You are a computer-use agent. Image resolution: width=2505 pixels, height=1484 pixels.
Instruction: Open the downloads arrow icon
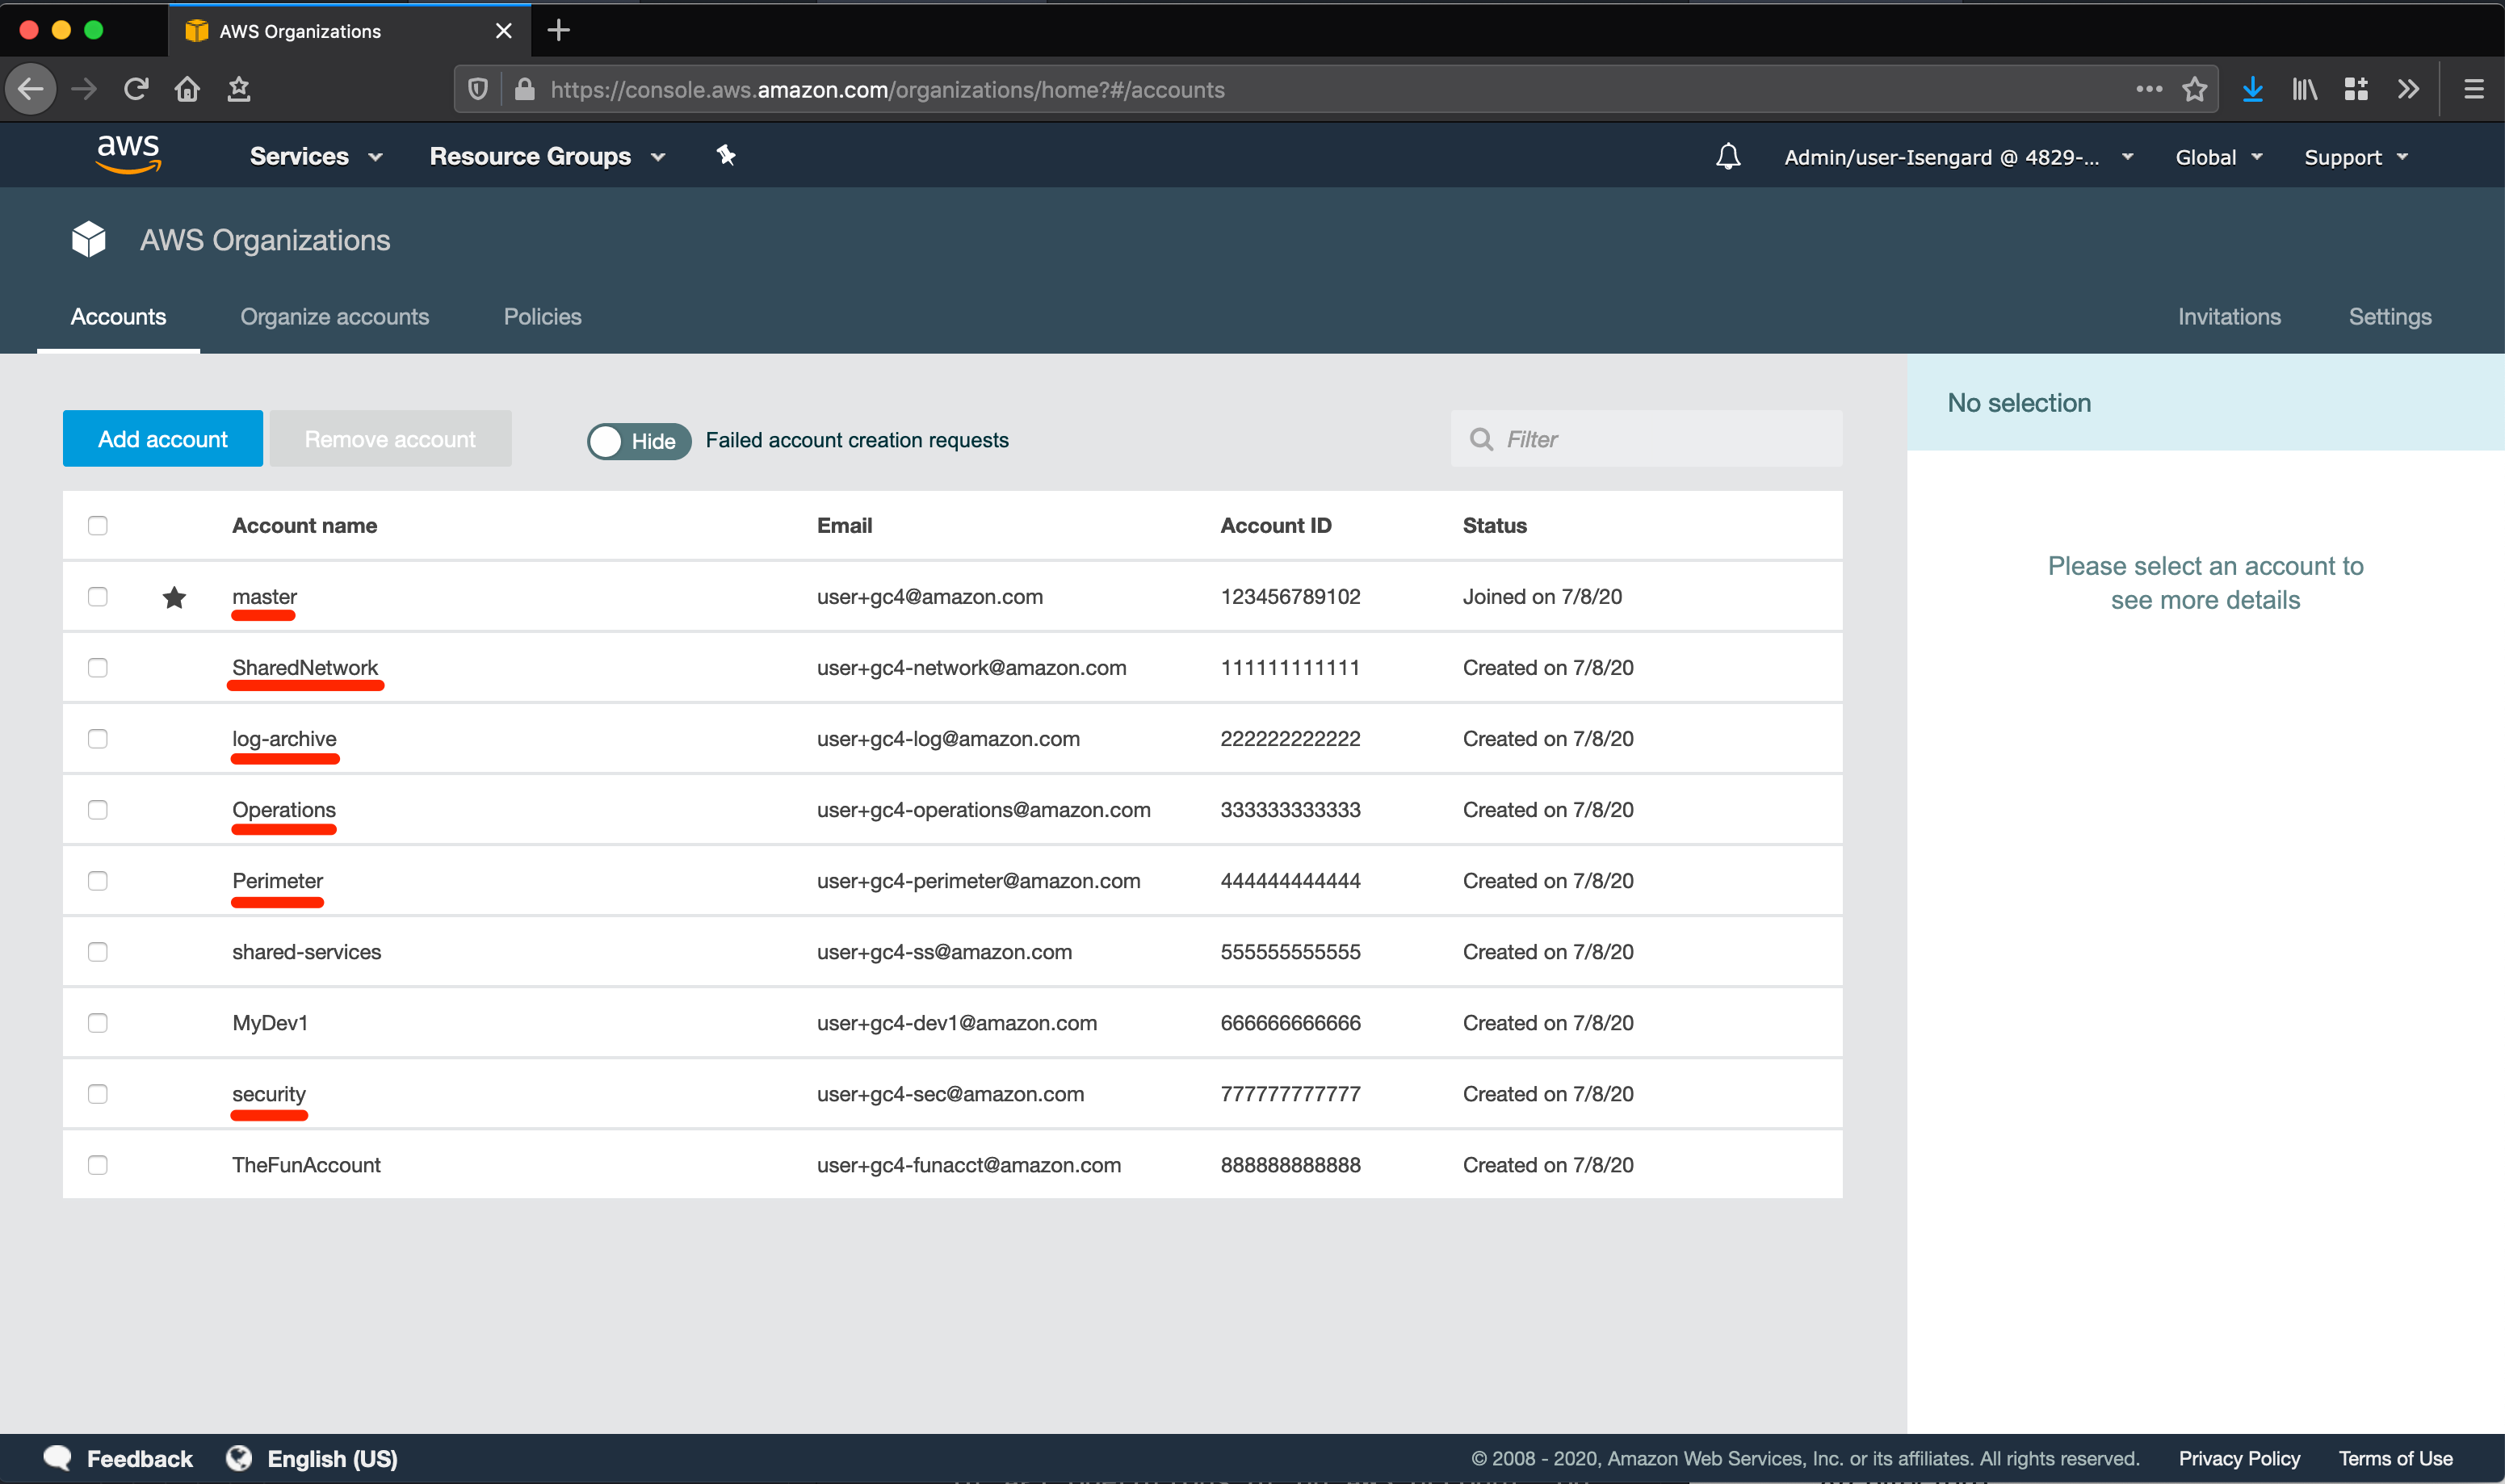(x=2253, y=89)
